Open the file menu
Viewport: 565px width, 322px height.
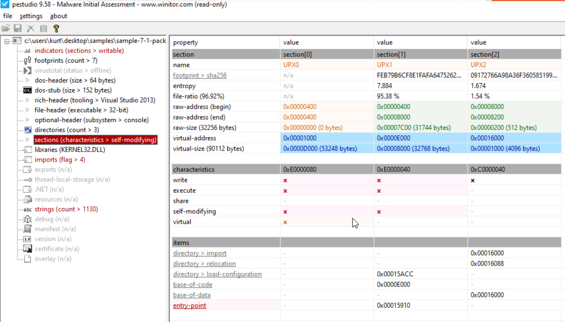(7, 16)
